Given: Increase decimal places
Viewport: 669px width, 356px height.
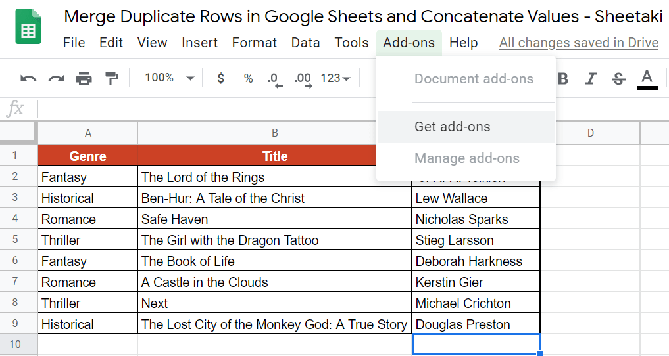Looking at the screenshot, I should coord(303,79).
